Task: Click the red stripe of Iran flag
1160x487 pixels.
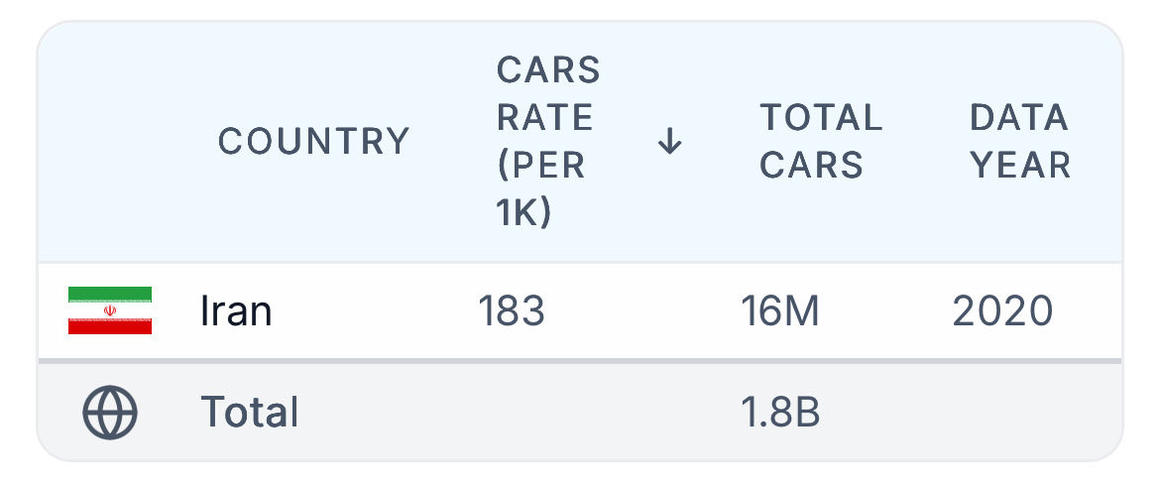Action: (x=110, y=327)
